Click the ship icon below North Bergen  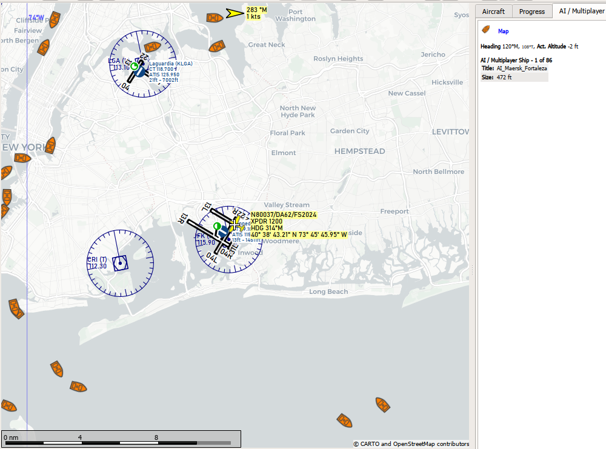44,47
